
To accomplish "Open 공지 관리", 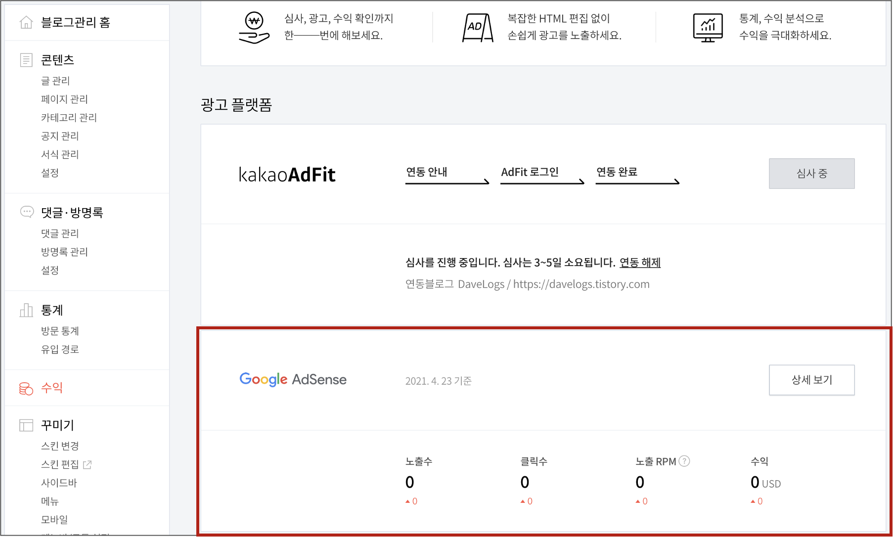I will click(x=60, y=135).
